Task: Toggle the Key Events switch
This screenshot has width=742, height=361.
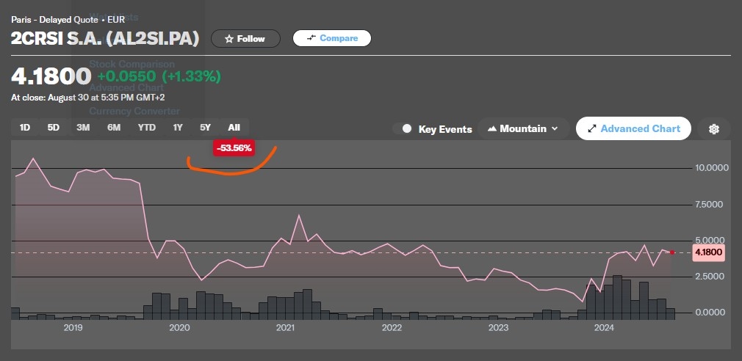Action: (x=405, y=129)
